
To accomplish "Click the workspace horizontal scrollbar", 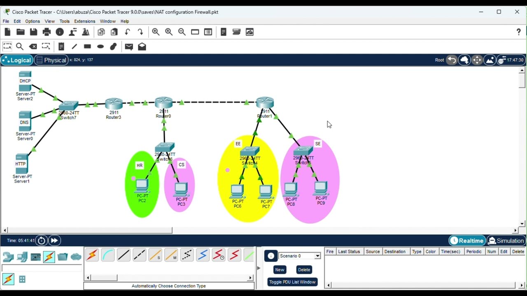I will pos(90,231).
